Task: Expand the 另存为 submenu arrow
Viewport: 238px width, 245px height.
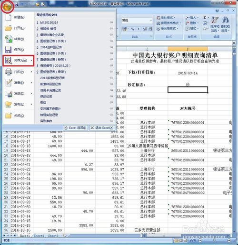Action: (x=31, y=61)
